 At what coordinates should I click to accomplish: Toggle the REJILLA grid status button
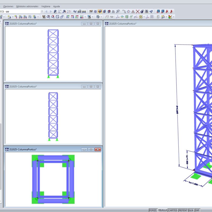(x=163, y=210)
